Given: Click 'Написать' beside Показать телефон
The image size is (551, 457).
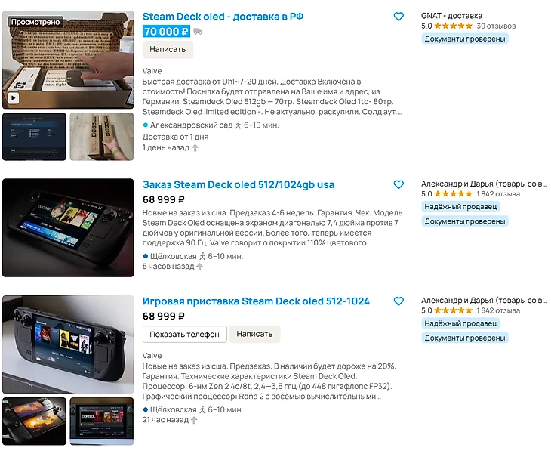Looking at the screenshot, I should tap(254, 334).
